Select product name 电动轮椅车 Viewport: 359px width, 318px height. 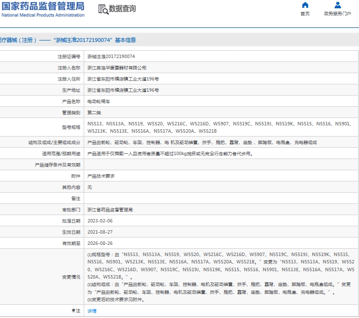tap(99, 101)
